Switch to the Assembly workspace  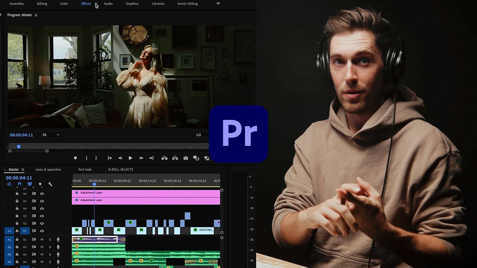(16, 4)
